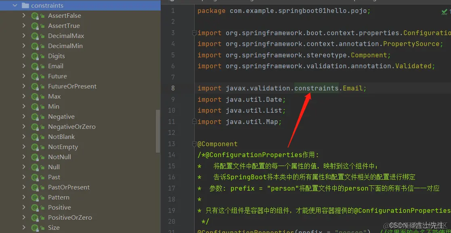
Task: Click the FutureOrPresent annotation icon
Action: pyautogui.click(x=35, y=86)
